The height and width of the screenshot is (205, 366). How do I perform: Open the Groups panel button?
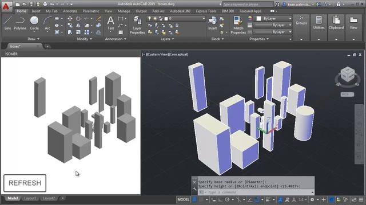click(x=301, y=27)
